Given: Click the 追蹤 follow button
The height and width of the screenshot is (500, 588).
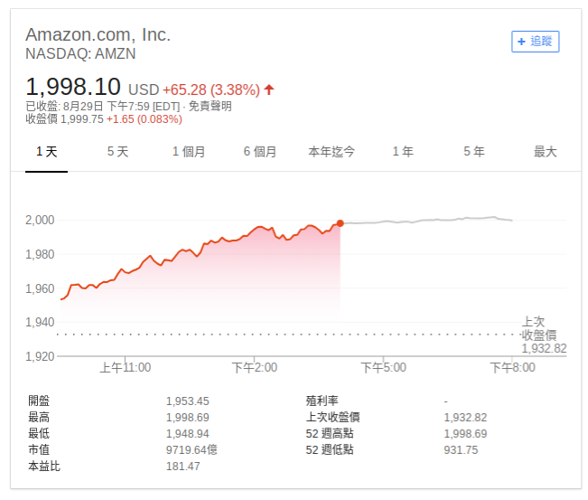Looking at the screenshot, I should 535,42.
